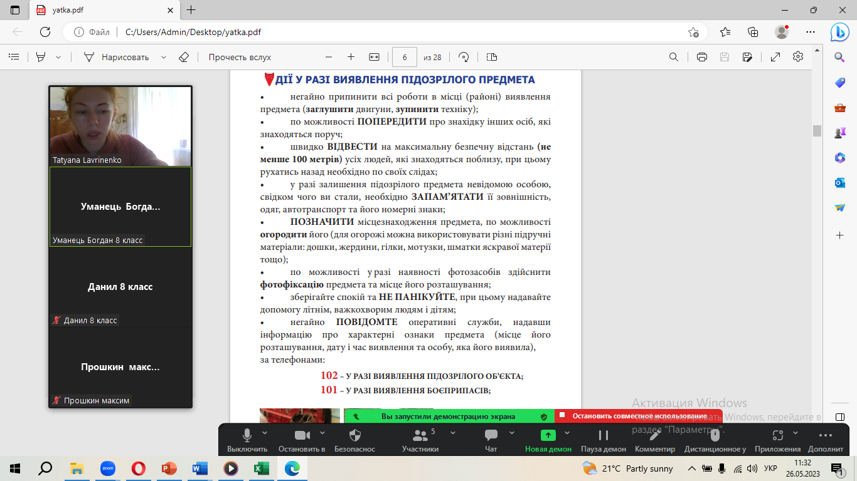Image resolution: width=857 pixels, height=481 pixels.
Task: Stop sharing with Остановить совместное использование
Action: coord(639,416)
